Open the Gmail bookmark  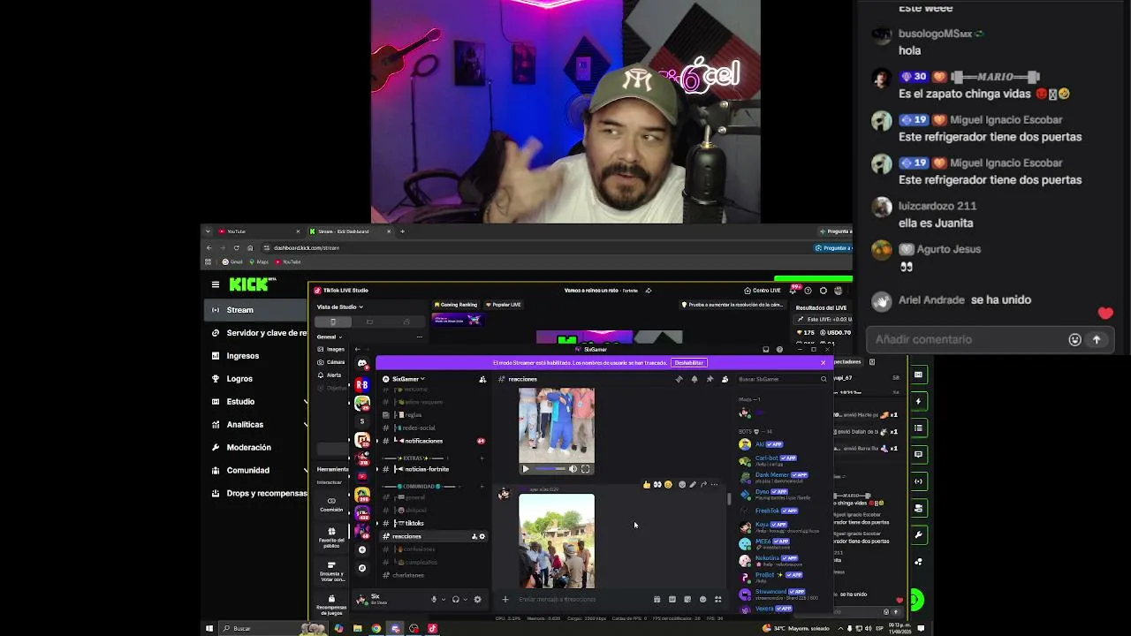coord(232,262)
